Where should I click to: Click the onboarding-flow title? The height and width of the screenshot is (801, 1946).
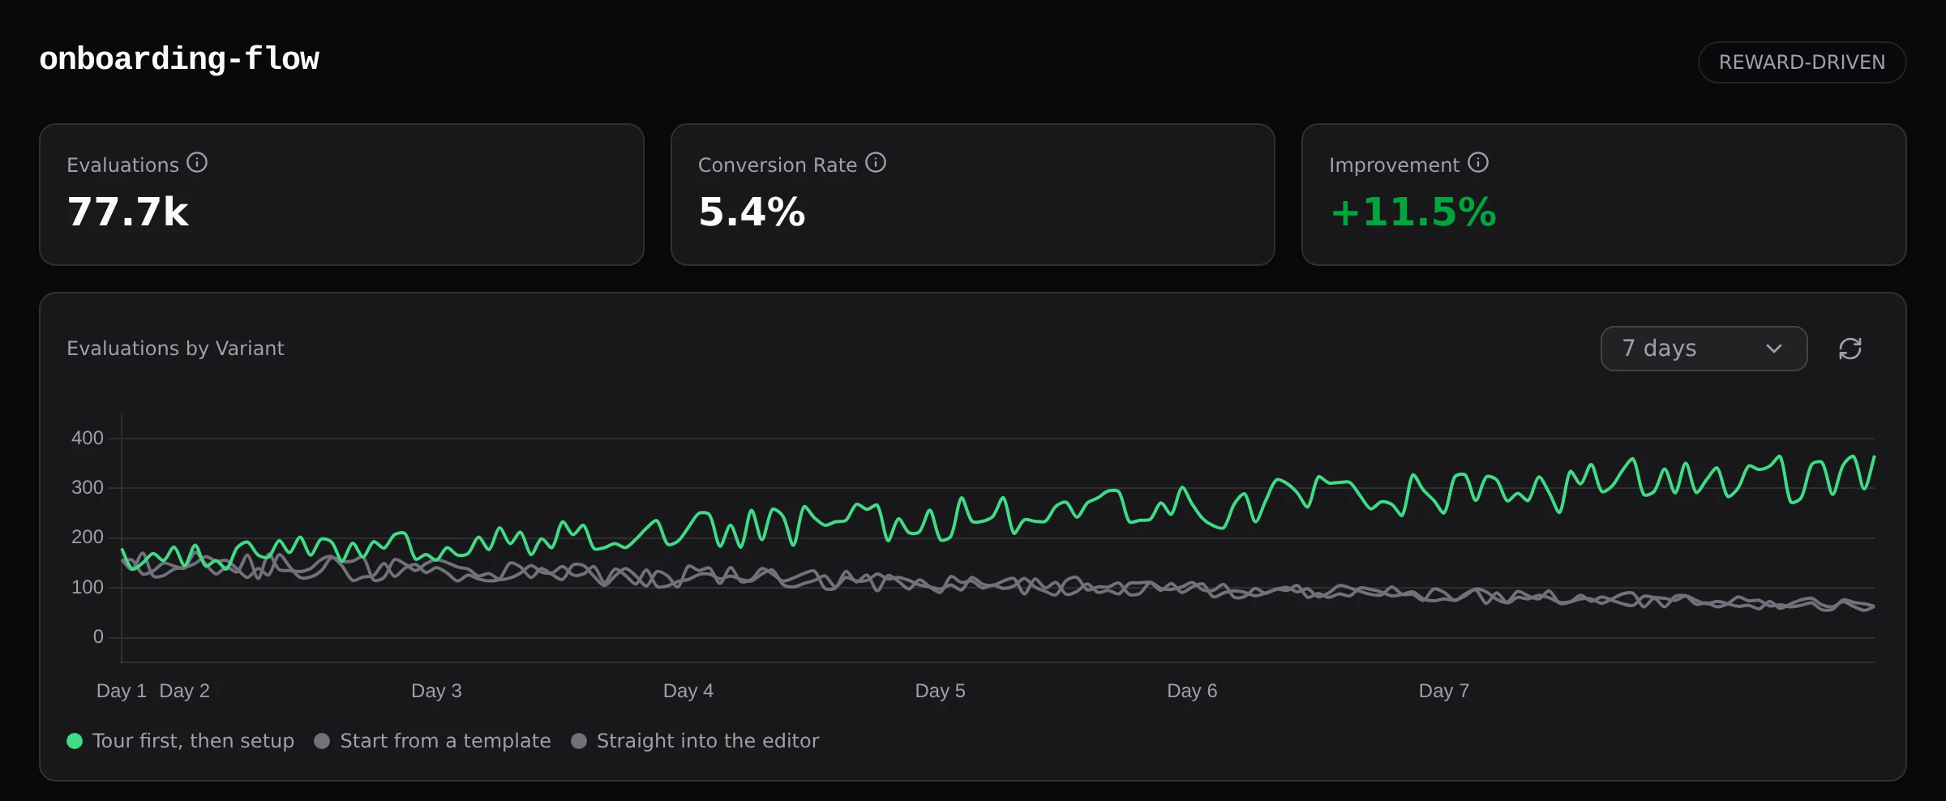tap(179, 59)
